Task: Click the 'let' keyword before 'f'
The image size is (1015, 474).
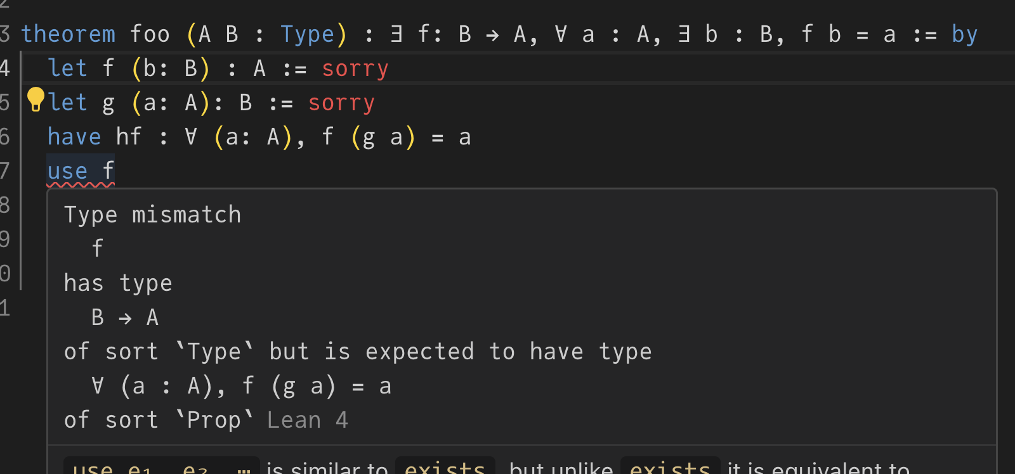Action: coord(67,68)
